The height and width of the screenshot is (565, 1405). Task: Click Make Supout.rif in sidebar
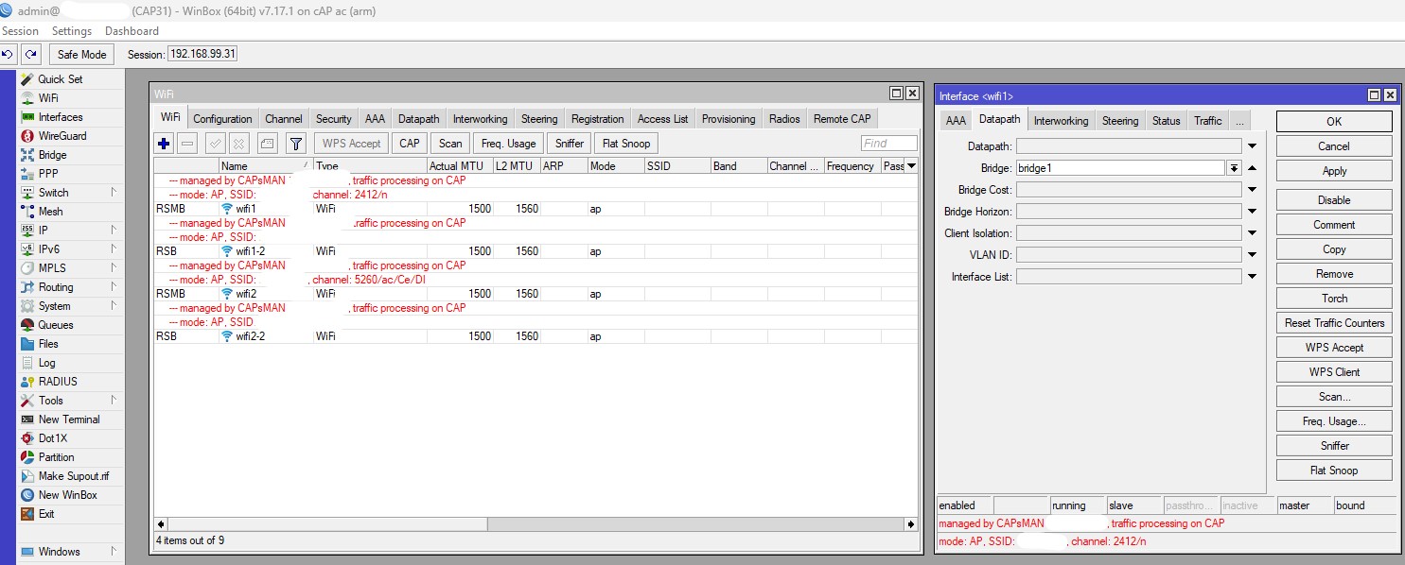74,476
